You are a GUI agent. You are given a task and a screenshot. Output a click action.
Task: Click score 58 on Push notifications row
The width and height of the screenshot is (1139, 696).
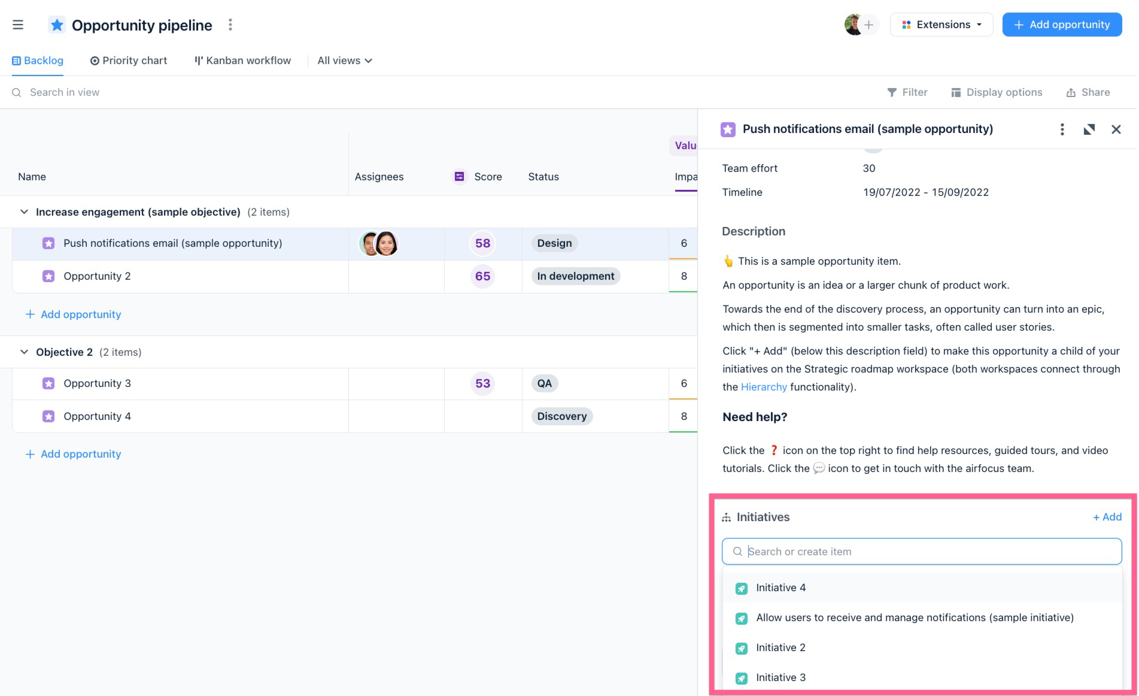483,243
